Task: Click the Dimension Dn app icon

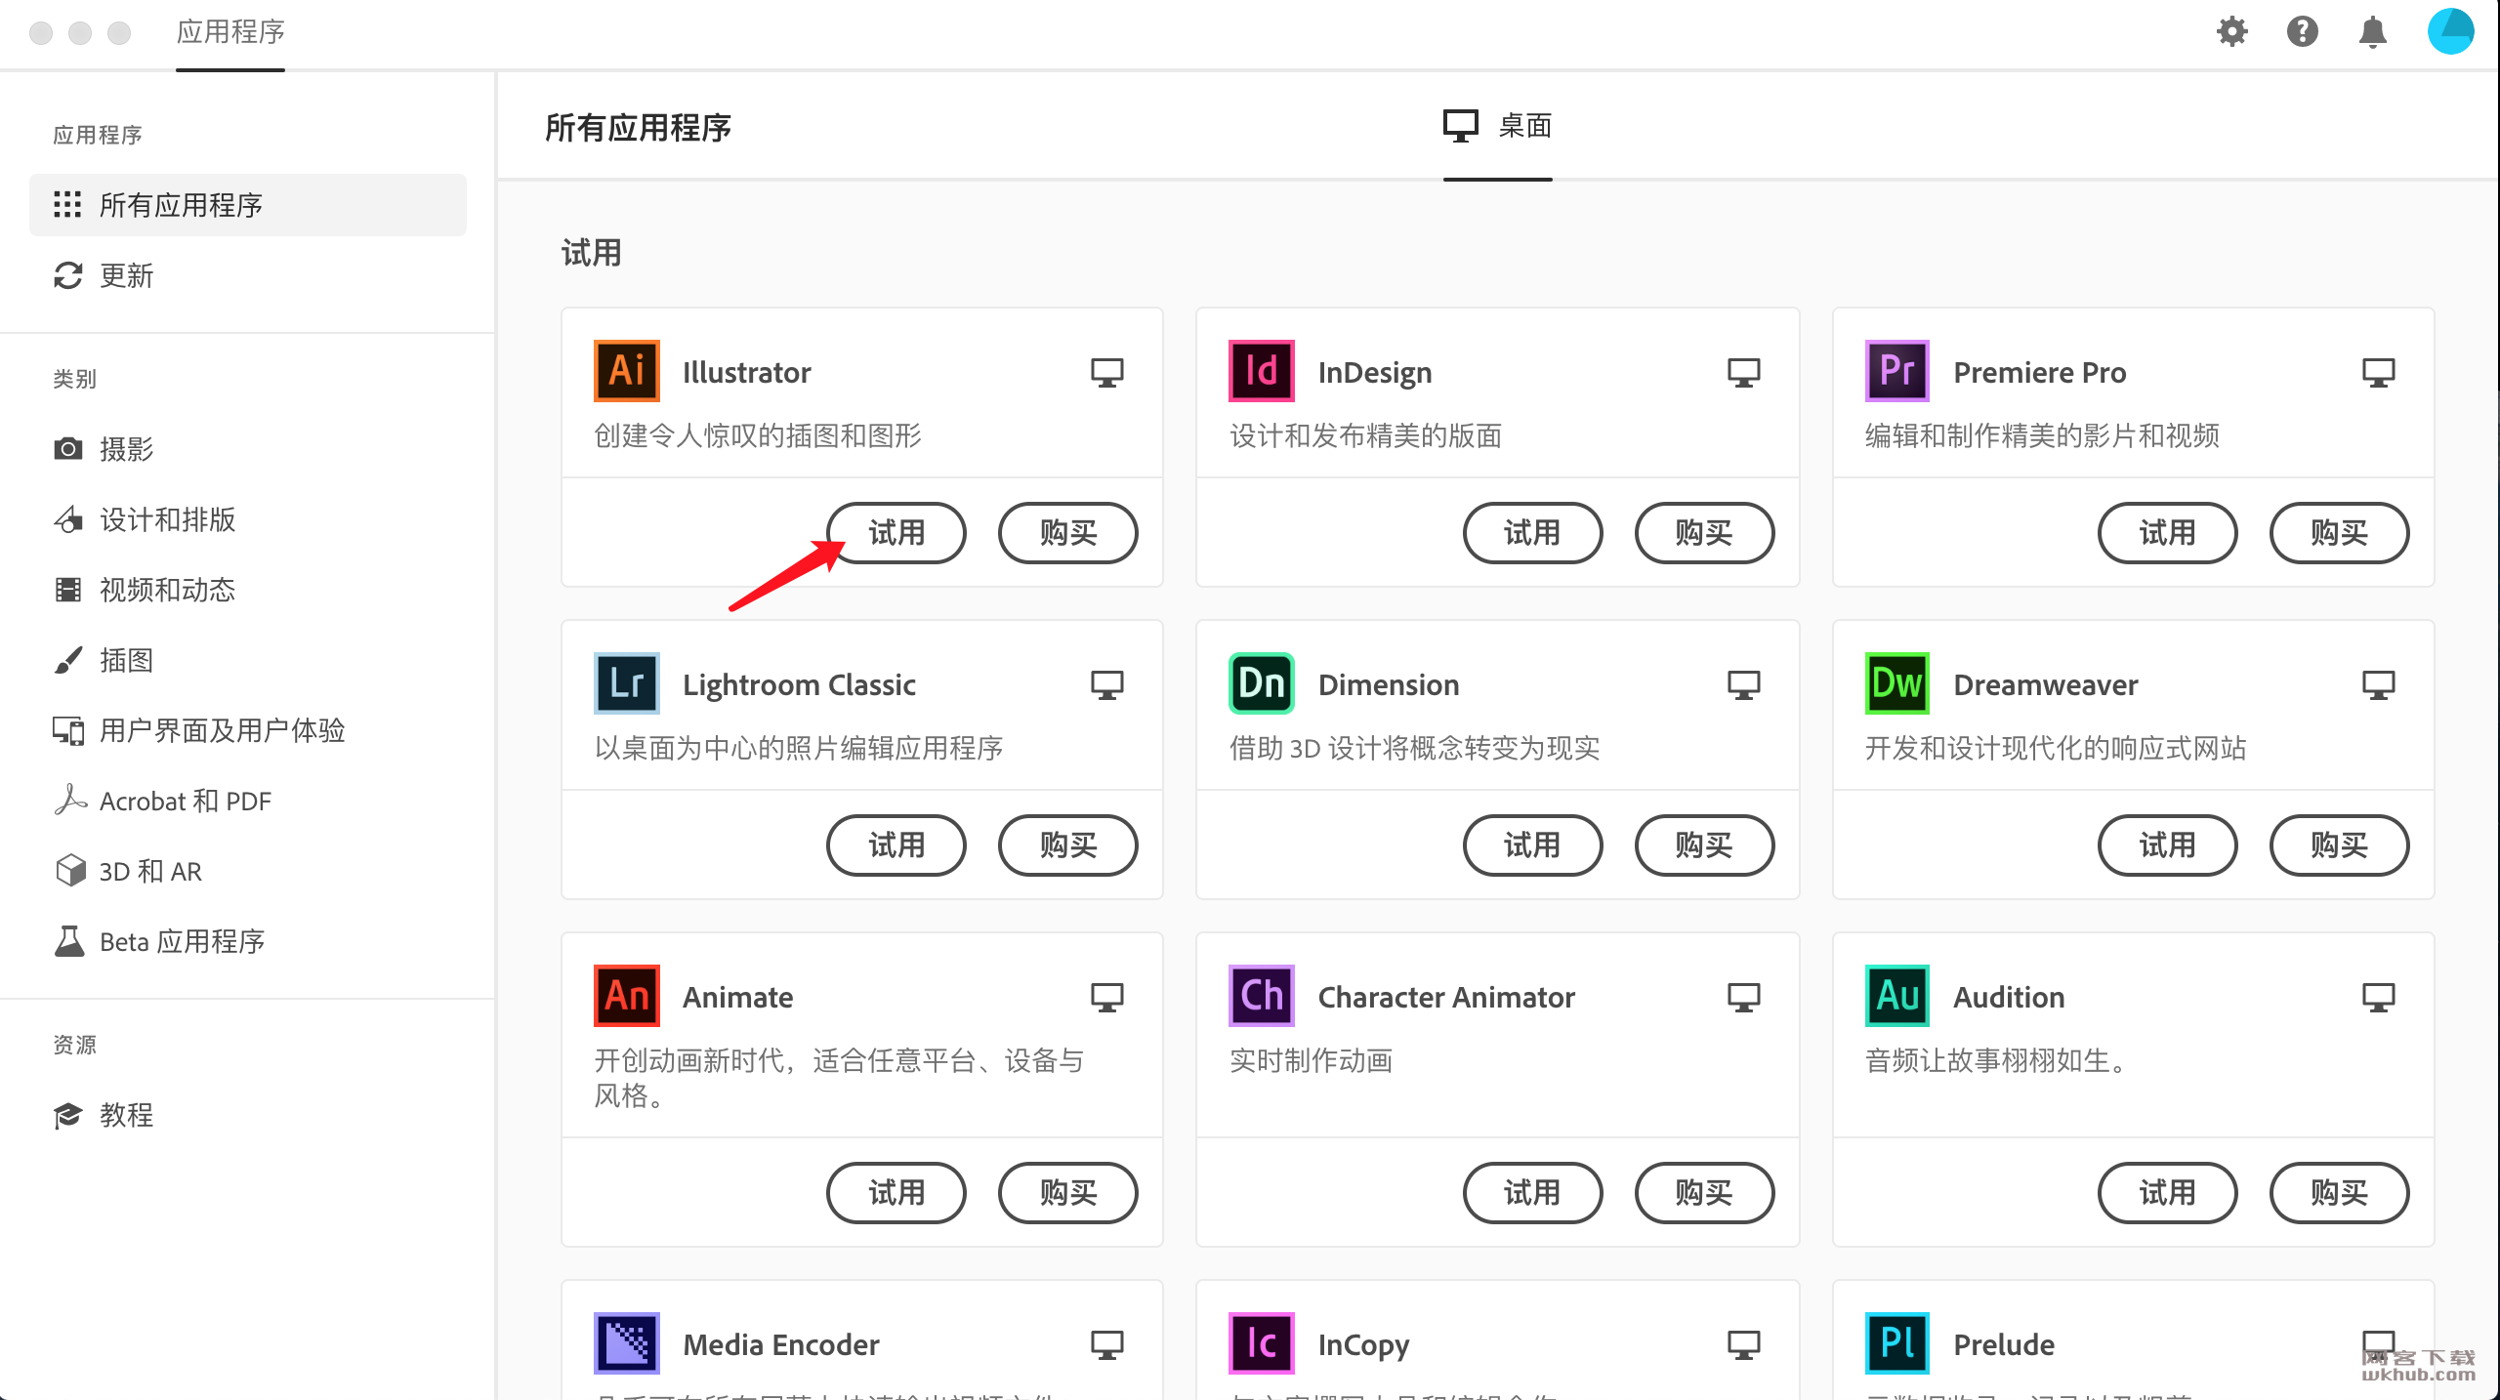Action: [1261, 683]
